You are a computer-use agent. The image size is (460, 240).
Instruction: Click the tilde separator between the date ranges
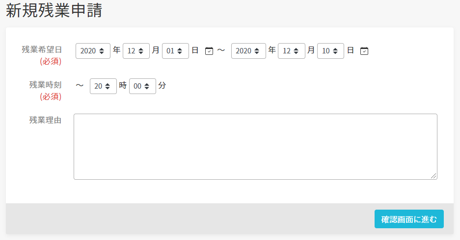[221, 50]
